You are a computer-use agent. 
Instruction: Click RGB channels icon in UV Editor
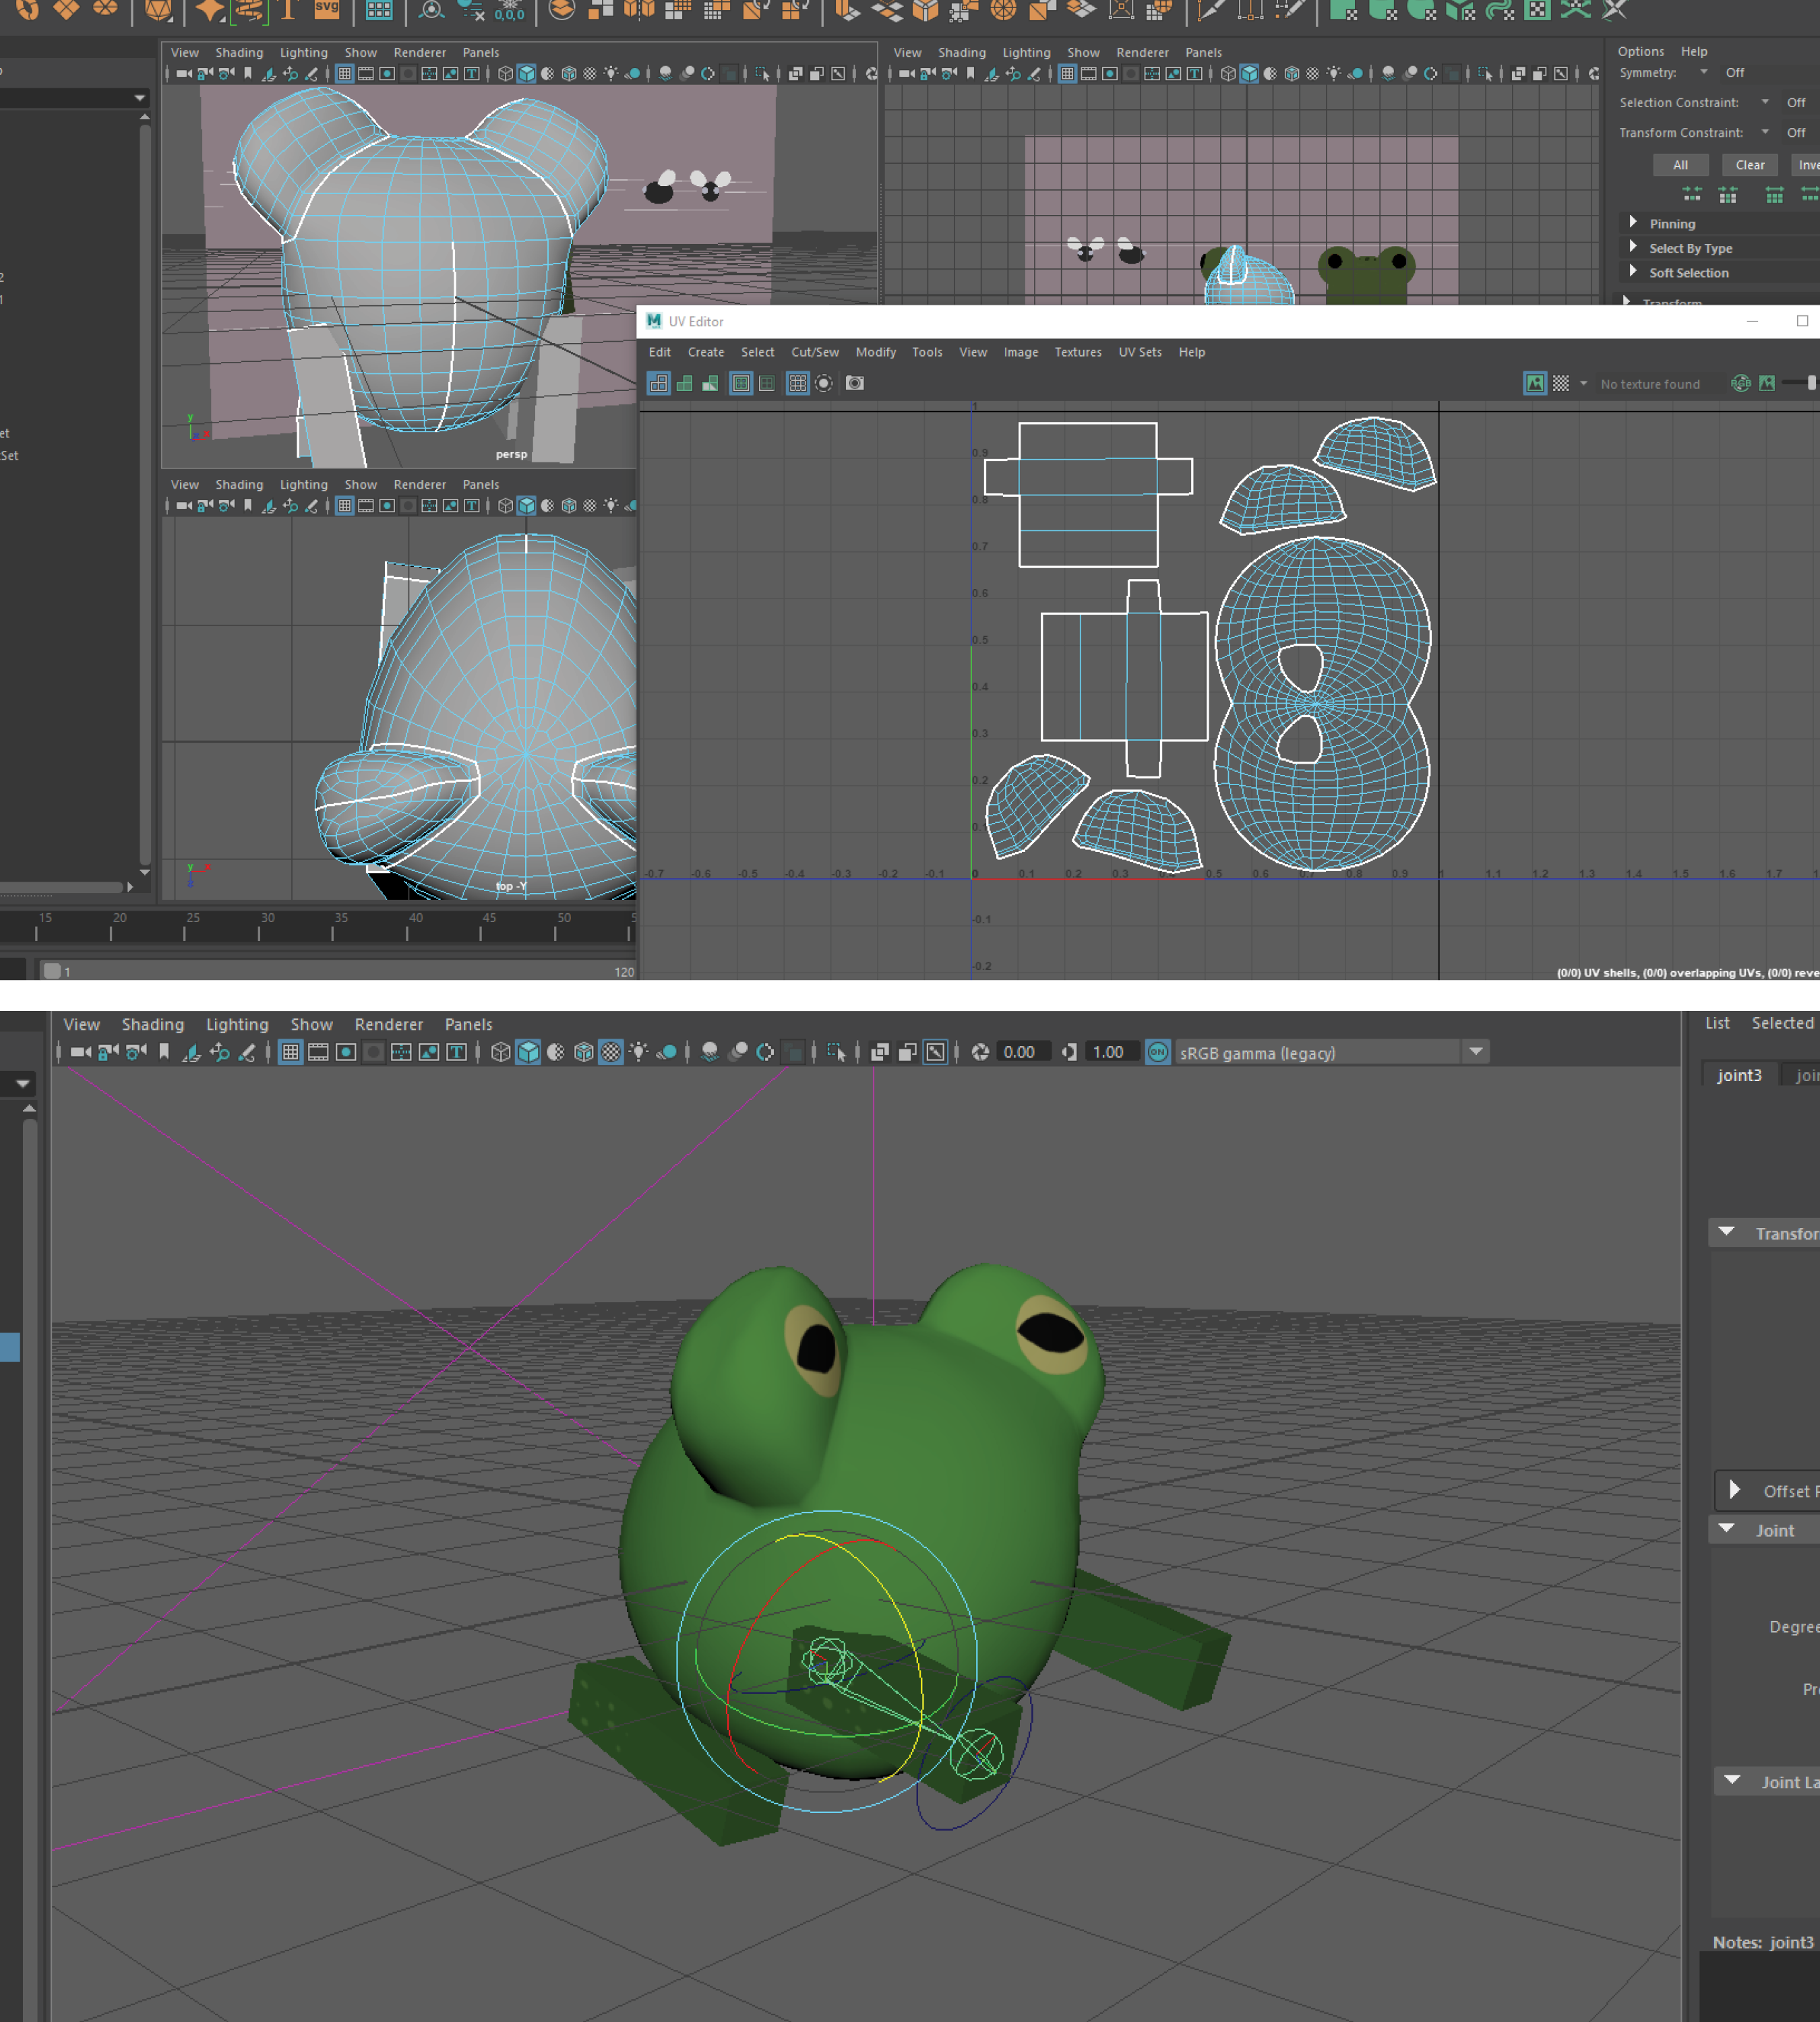[1741, 383]
